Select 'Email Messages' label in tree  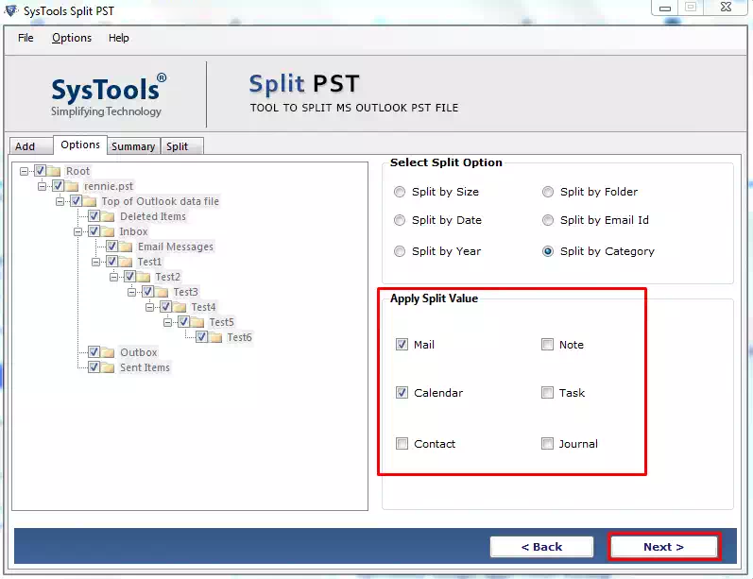click(176, 247)
